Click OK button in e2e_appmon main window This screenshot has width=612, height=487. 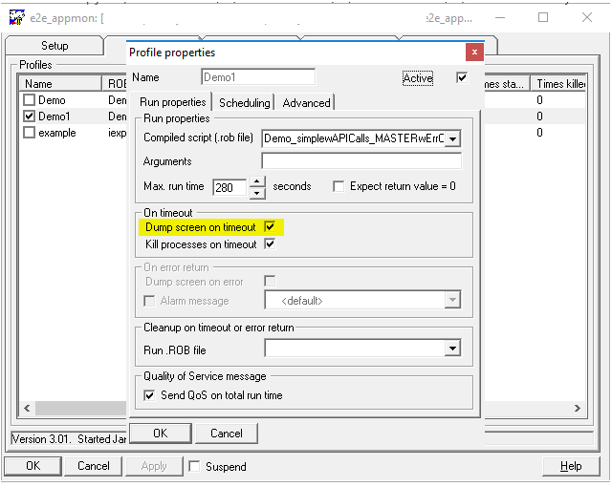click(x=33, y=466)
